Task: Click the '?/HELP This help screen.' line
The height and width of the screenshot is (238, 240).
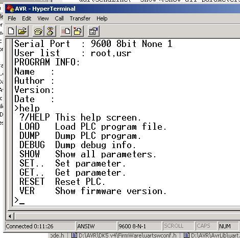Action: click(x=80, y=117)
